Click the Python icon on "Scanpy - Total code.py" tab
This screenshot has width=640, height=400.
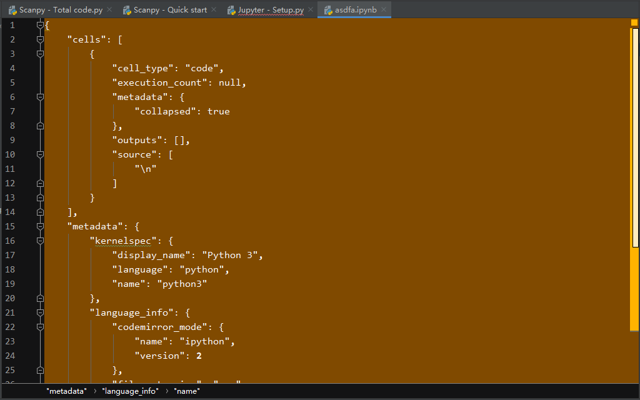click(x=14, y=9)
